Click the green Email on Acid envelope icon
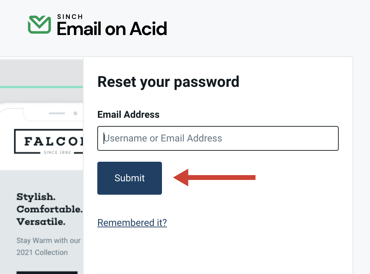The image size is (370, 274). coord(39,24)
